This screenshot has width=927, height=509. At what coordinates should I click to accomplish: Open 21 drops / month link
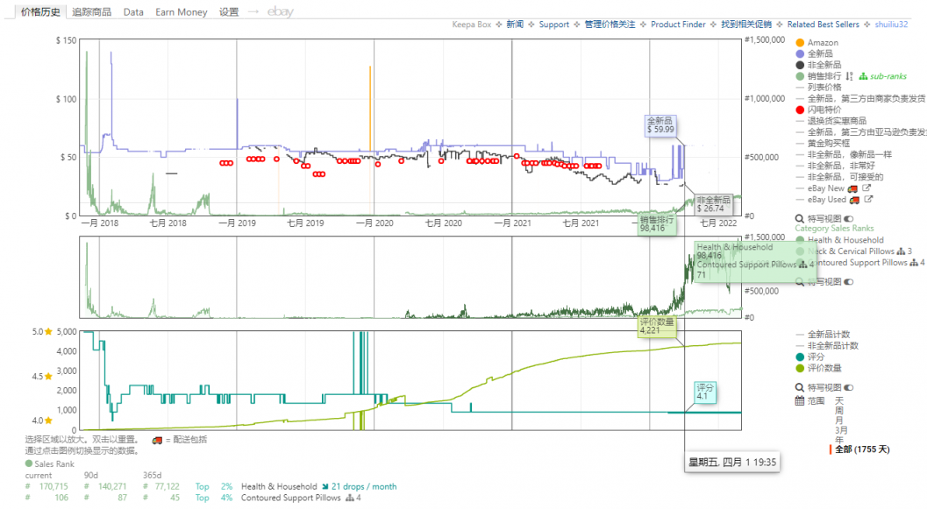[364, 486]
